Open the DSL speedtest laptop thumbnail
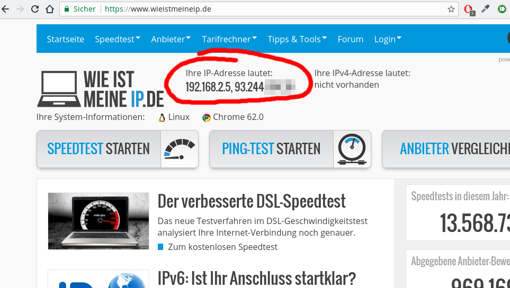Image resolution: width=510 pixels, height=288 pixels. (99, 221)
